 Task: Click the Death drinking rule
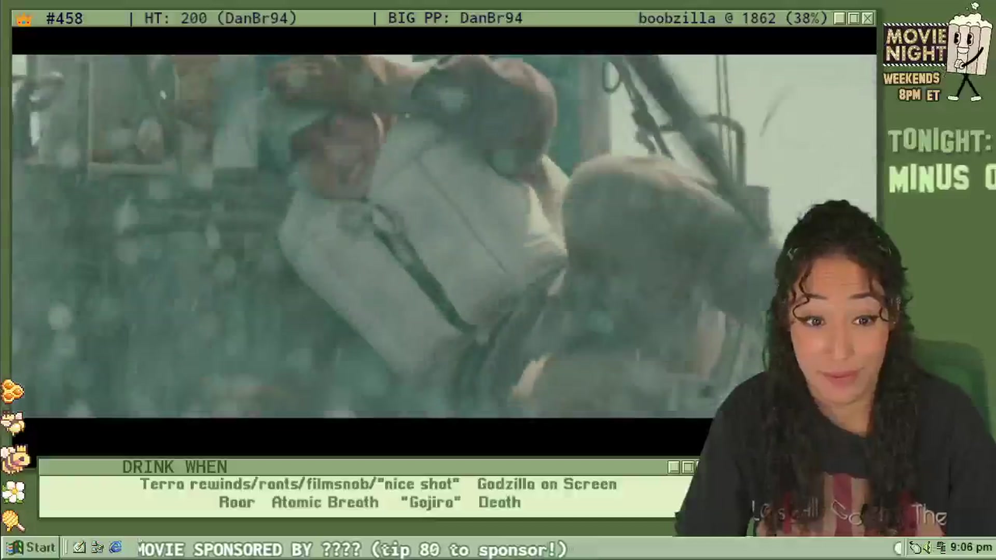[x=499, y=502]
